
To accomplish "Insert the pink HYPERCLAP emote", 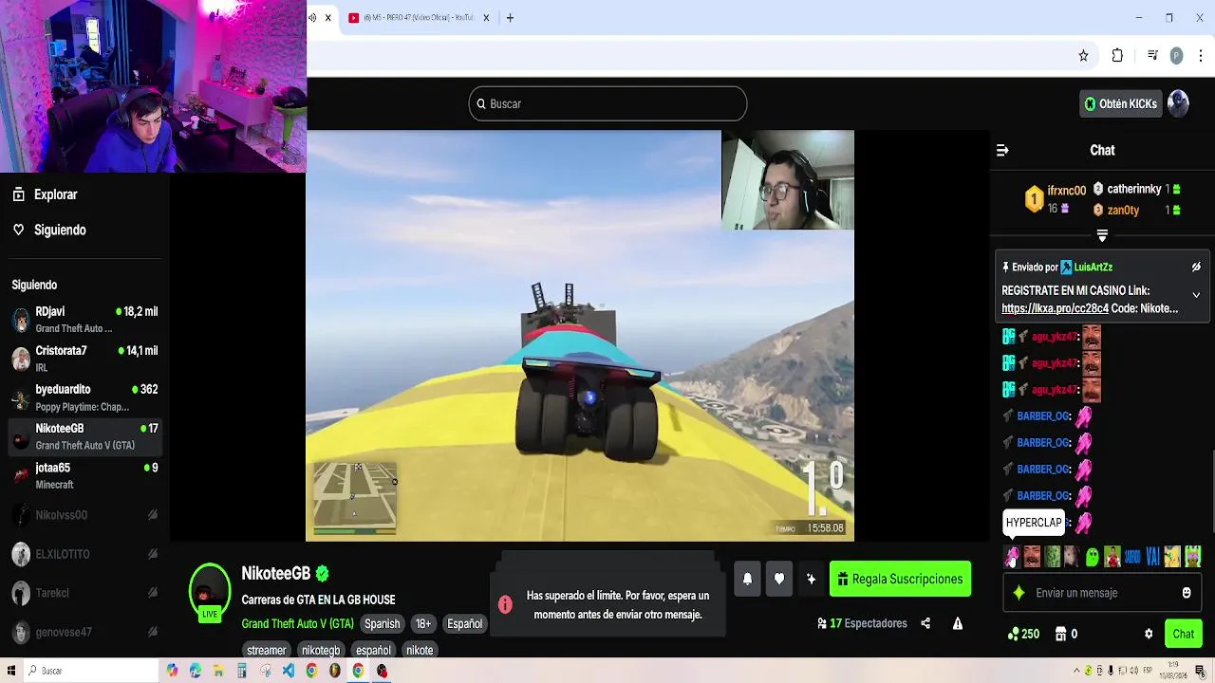I will [x=1012, y=557].
